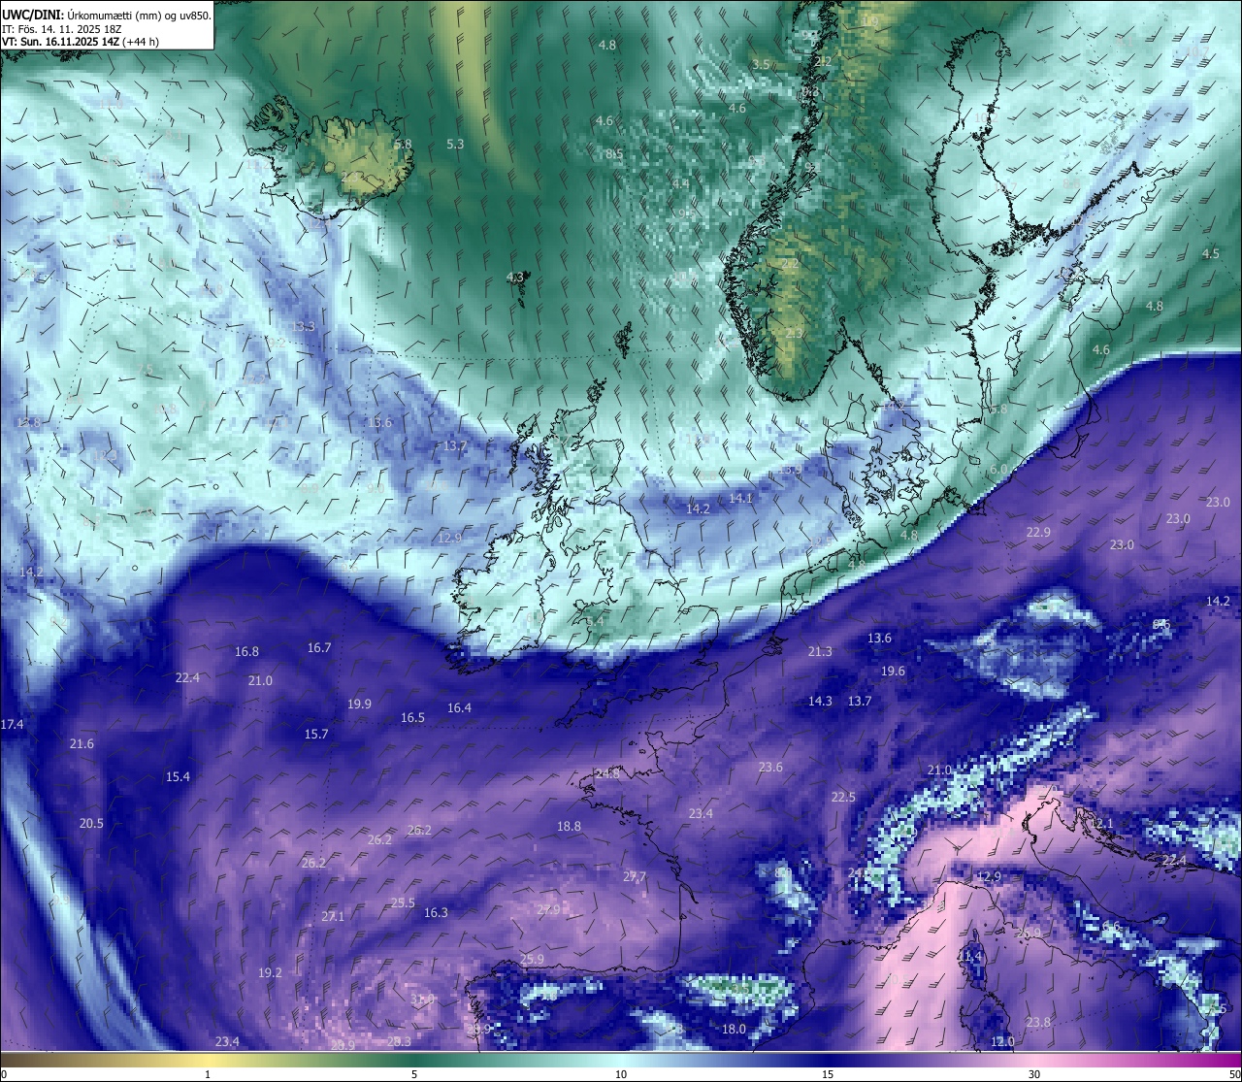This screenshot has width=1242, height=1082.
Task: Click the 16.7 value on the map
Action: coord(319,647)
